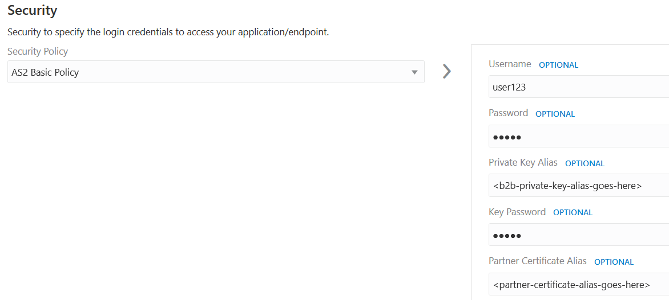Open the Security Policy dropdown
The height and width of the screenshot is (300, 669).
click(216, 72)
